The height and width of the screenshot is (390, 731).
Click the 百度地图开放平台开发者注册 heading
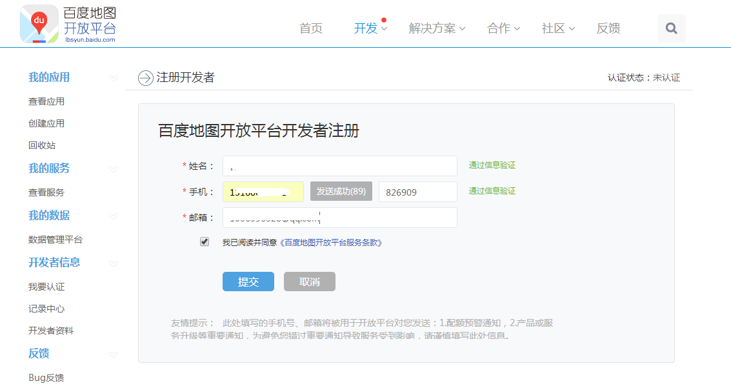pyautogui.click(x=259, y=130)
